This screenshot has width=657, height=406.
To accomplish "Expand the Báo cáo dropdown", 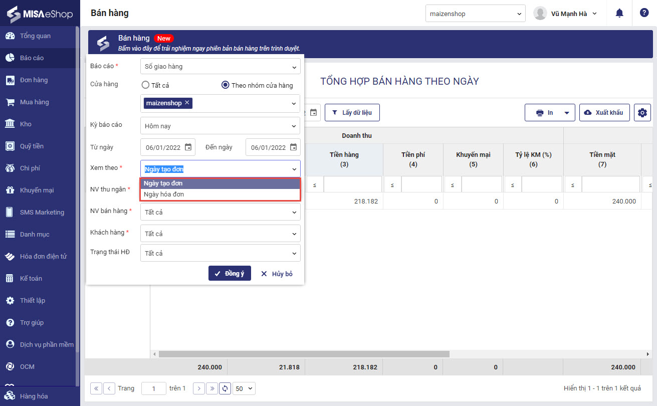I will click(221, 66).
